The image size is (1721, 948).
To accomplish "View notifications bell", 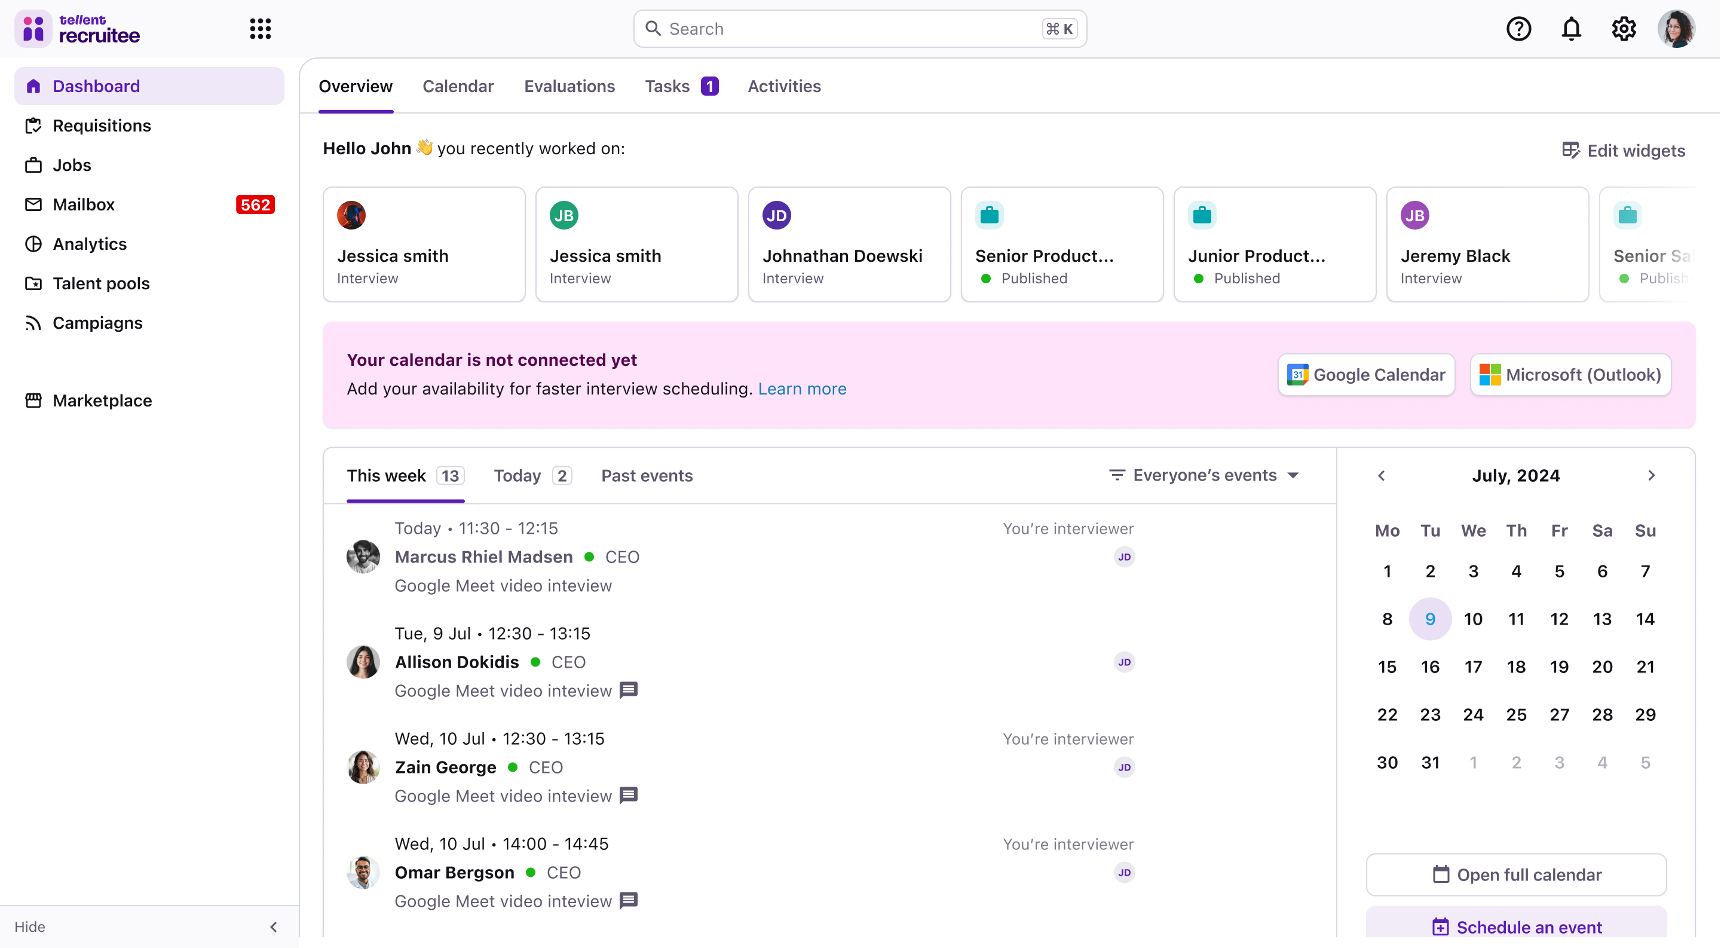I will (1570, 29).
